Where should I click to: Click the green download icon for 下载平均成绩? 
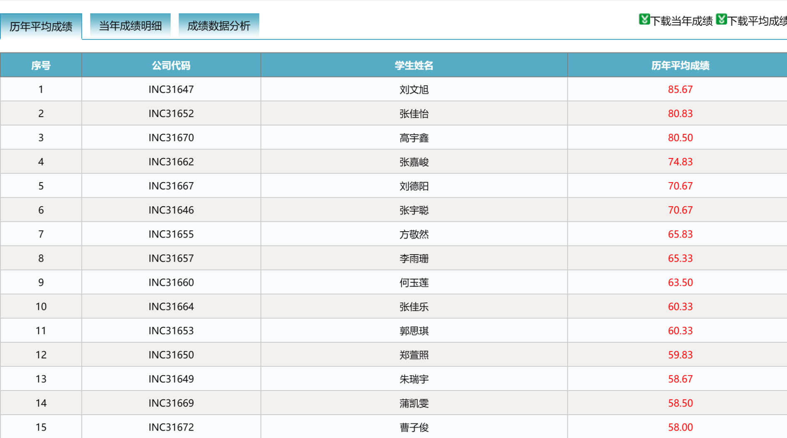pos(721,20)
